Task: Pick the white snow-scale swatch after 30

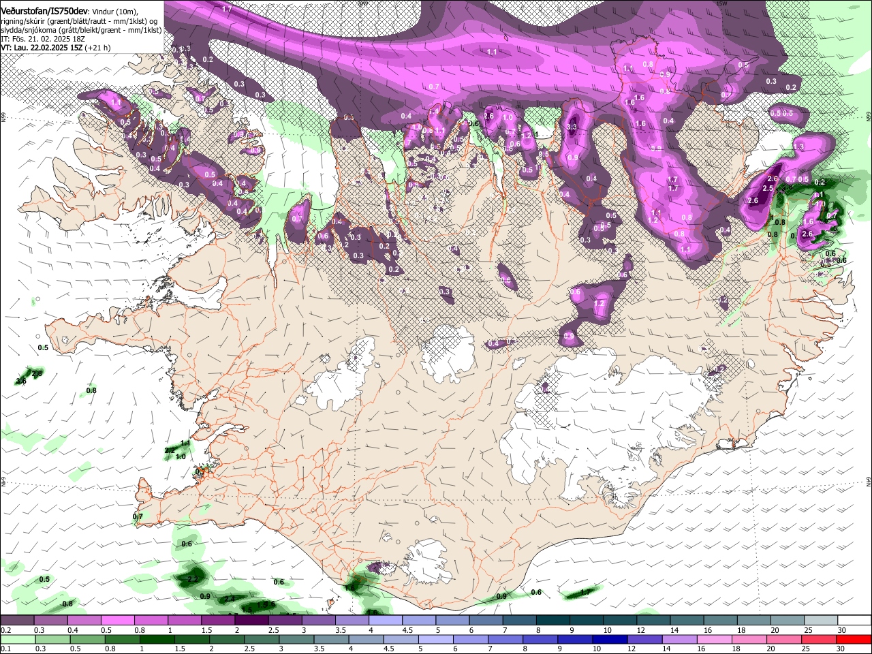Action: (x=856, y=621)
